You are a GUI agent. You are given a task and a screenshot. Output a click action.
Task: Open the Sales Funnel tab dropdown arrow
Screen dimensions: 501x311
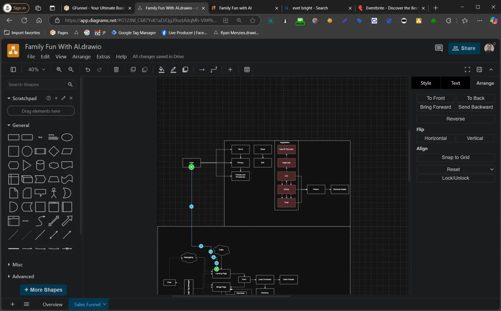pos(104,304)
